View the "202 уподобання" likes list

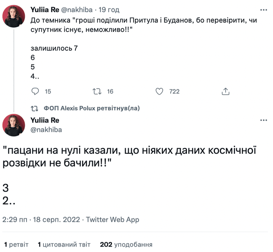(x=126, y=244)
